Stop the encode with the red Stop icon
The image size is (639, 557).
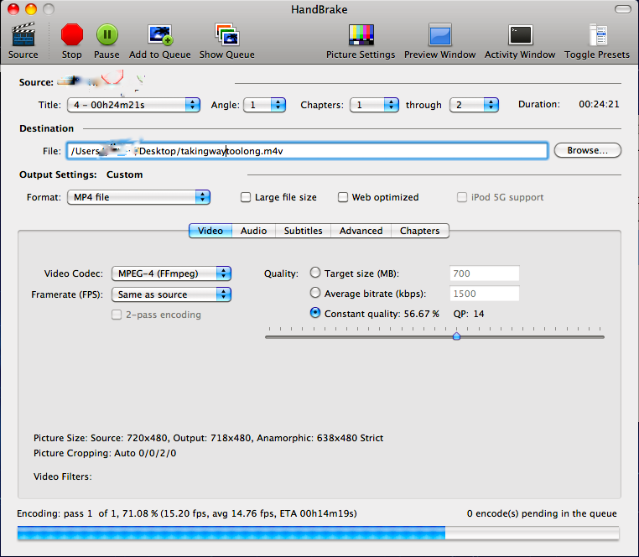72,34
